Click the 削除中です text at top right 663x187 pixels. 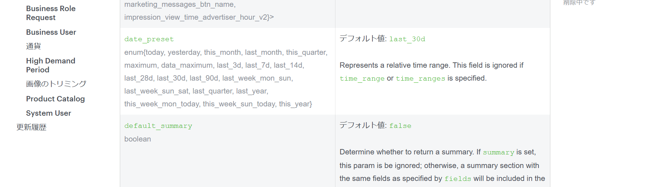click(x=579, y=3)
